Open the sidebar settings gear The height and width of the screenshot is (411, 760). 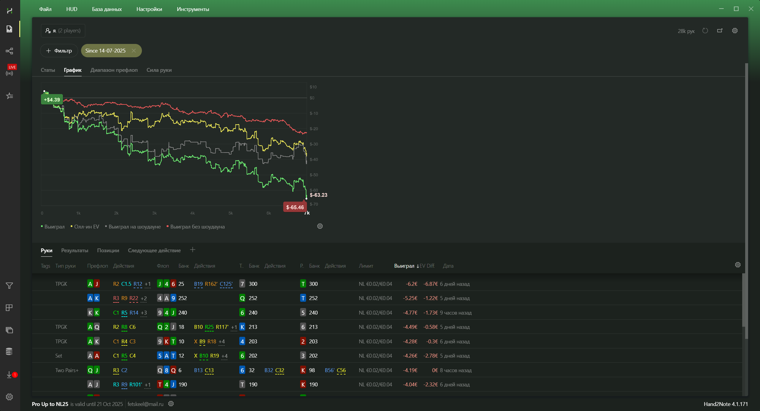pos(9,397)
